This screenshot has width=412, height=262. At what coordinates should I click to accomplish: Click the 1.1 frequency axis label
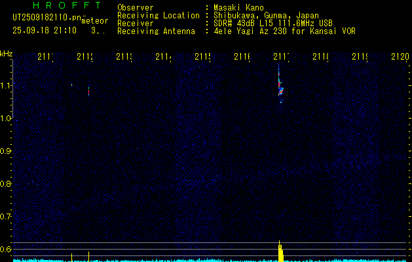[x=6, y=85]
